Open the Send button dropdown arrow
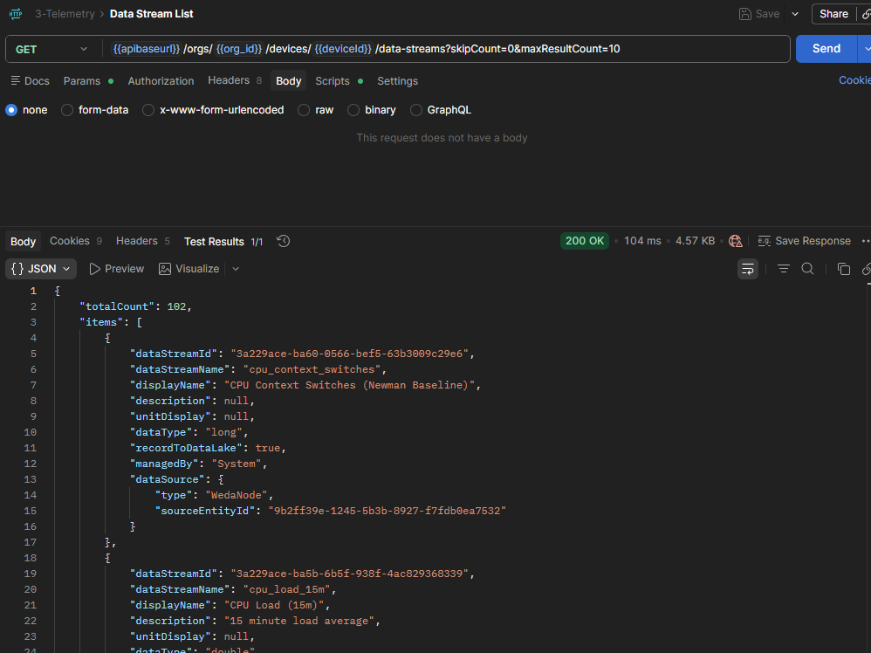 [865, 49]
